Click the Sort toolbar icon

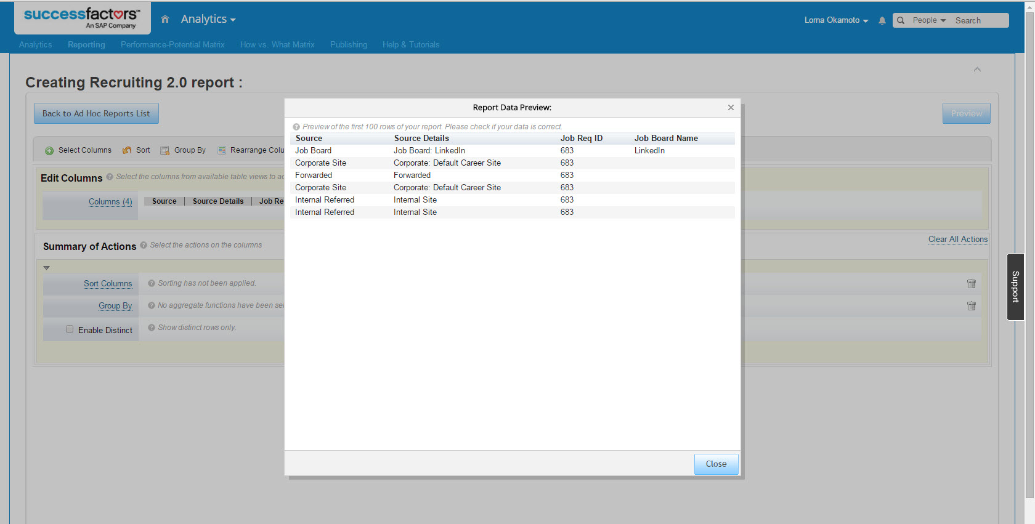click(127, 150)
